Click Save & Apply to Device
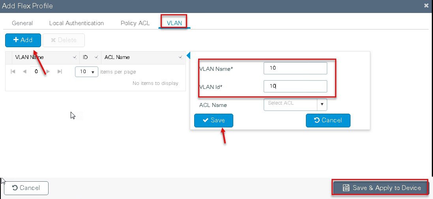Image resolution: width=433 pixels, height=199 pixels. [381, 188]
